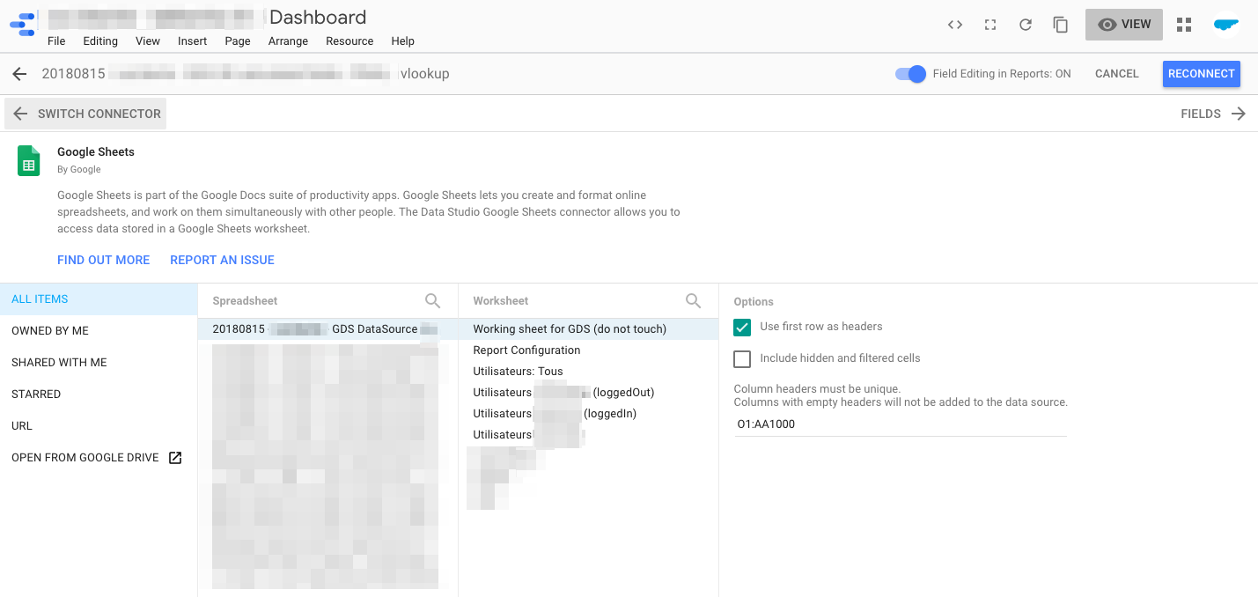
Task: Go back using the arrow beside 20180815
Action: click(x=19, y=74)
